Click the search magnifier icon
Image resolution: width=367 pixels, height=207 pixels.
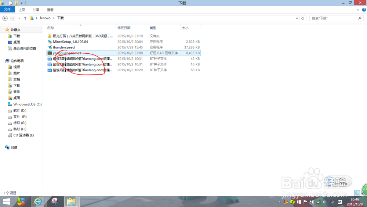point(360,18)
